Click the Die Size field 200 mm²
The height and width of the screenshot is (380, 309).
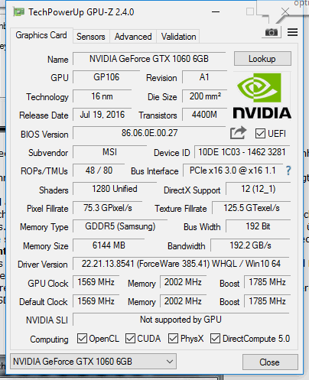(x=204, y=96)
